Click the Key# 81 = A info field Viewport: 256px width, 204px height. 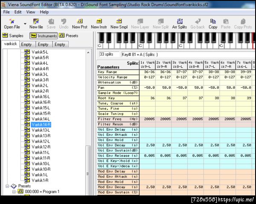pyautogui.click(x=188, y=54)
